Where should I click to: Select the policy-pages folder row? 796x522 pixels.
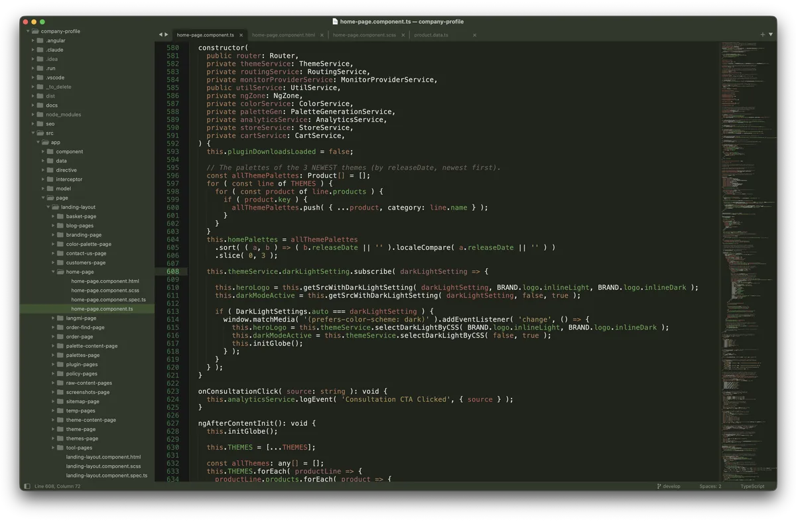[x=87, y=373]
